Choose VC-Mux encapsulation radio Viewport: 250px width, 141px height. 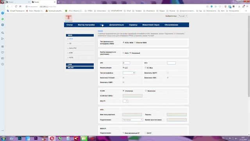(x=145, y=68)
